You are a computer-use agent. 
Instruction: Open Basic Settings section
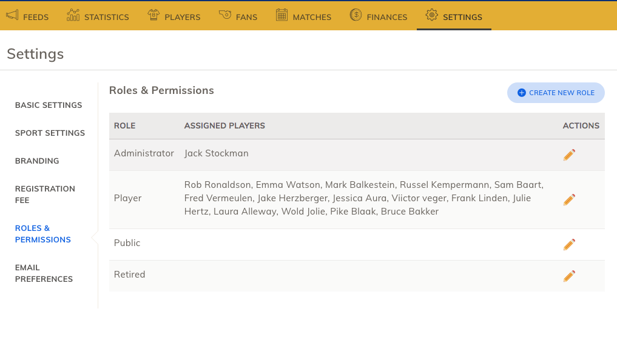(x=49, y=105)
